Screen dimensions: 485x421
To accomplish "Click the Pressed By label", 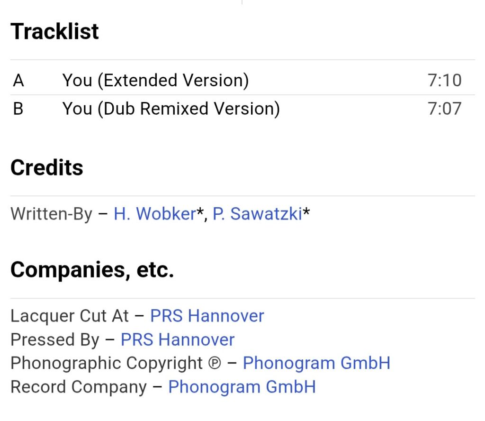I will (x=55, y=339).
